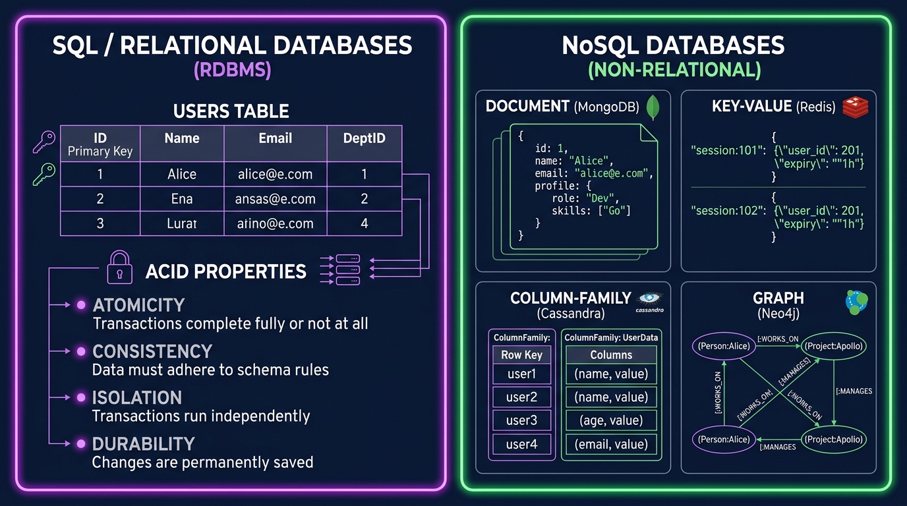The image size is (907, 506).
Task: Select the "user1" row key
Action: click(x=521, y=374)
